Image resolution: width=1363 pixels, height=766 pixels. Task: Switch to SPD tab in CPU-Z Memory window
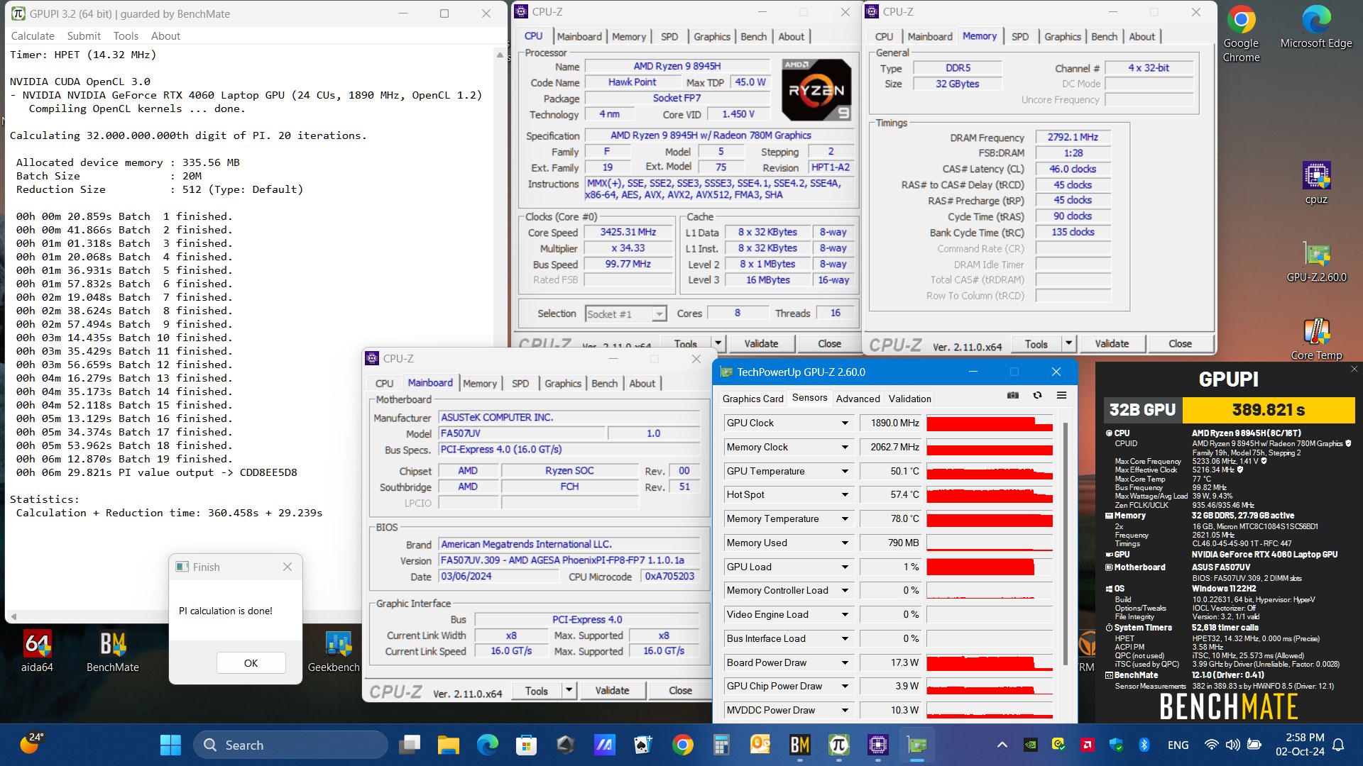pyautogui.click(x=1020, y=37)
